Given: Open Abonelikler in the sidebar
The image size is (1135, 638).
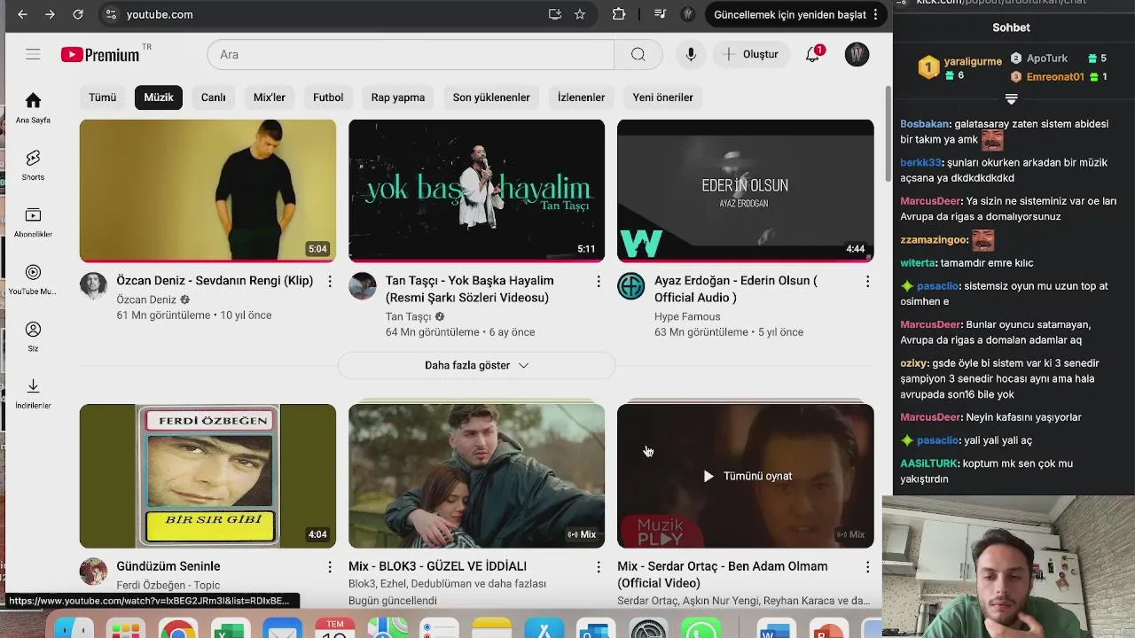Looking at the screenshot, I should tap(33, 222).
